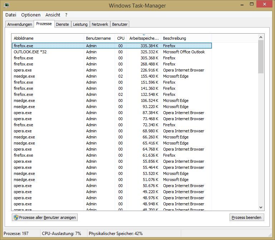Select the Prozesse tab

44,24
